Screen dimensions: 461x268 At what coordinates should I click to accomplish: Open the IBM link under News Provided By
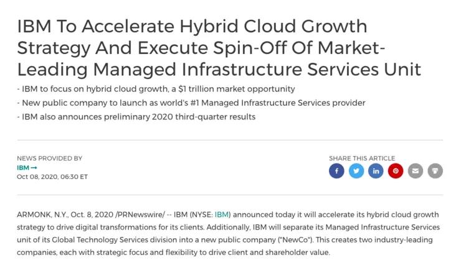[23, 168]
